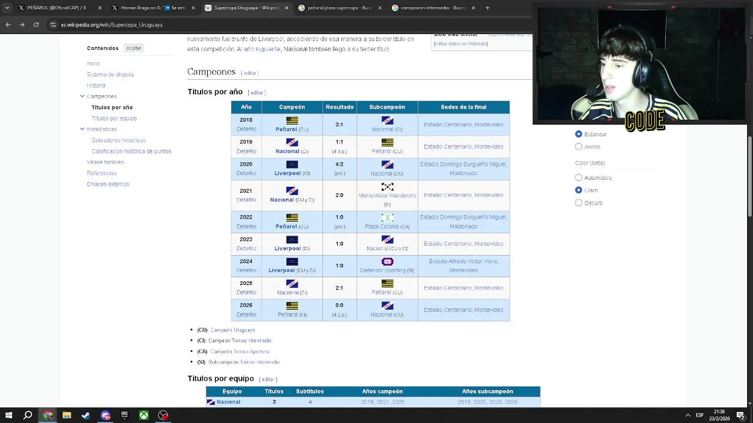Click Nacional flag in Títulos por equipo table
This screenshot has width=753, height=423.
tap(211, 402)
